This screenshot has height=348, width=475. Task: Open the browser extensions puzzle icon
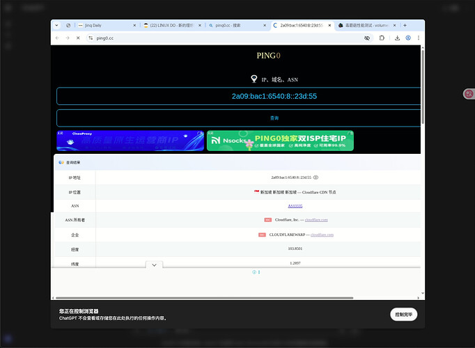[382, 38]
